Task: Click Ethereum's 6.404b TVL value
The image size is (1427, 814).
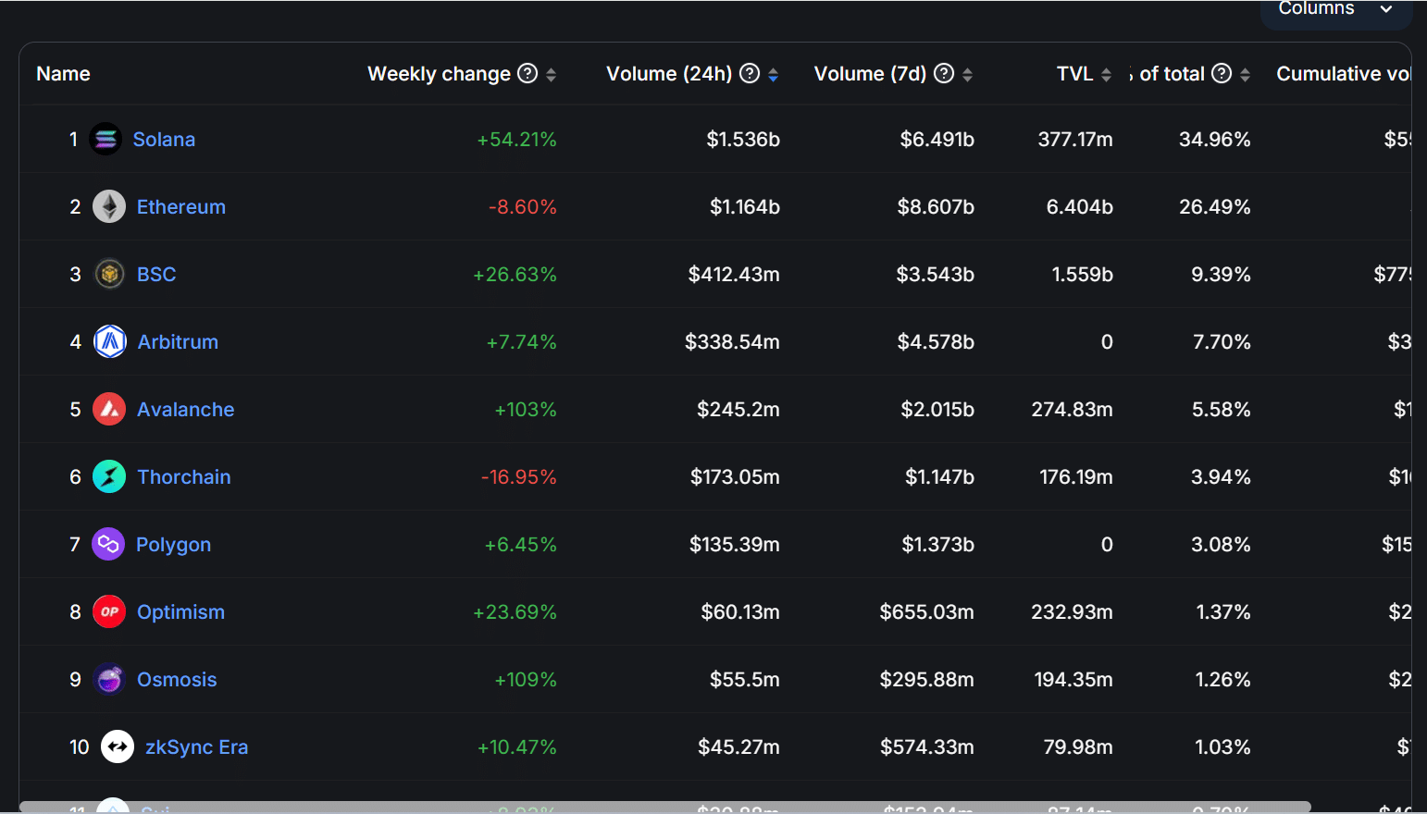Action: tap(1080, 206)
